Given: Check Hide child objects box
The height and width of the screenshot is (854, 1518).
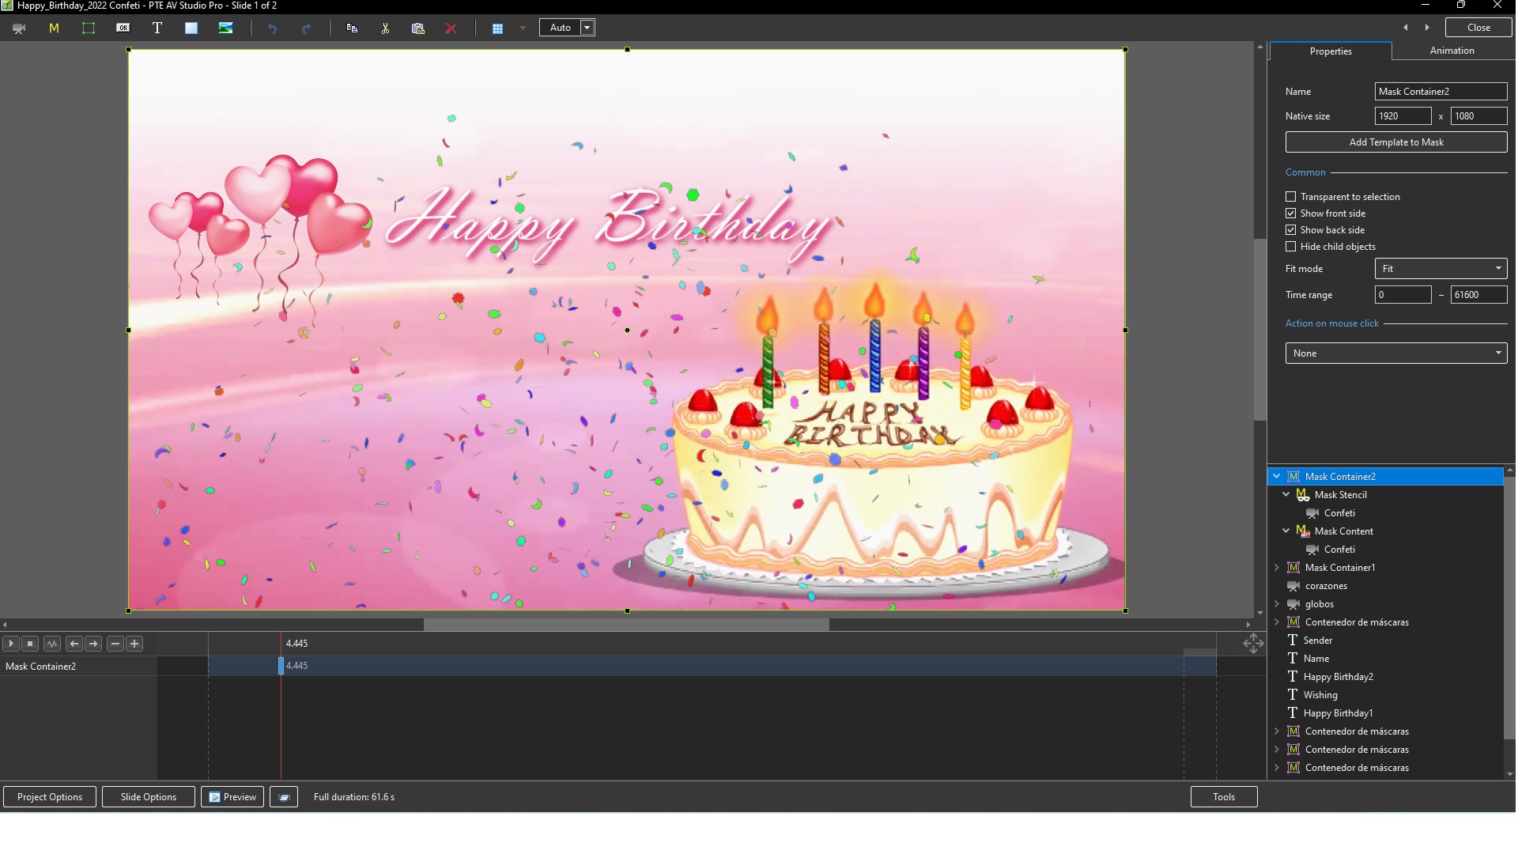Looking at the screenshot, I should tap(1291, 247).
